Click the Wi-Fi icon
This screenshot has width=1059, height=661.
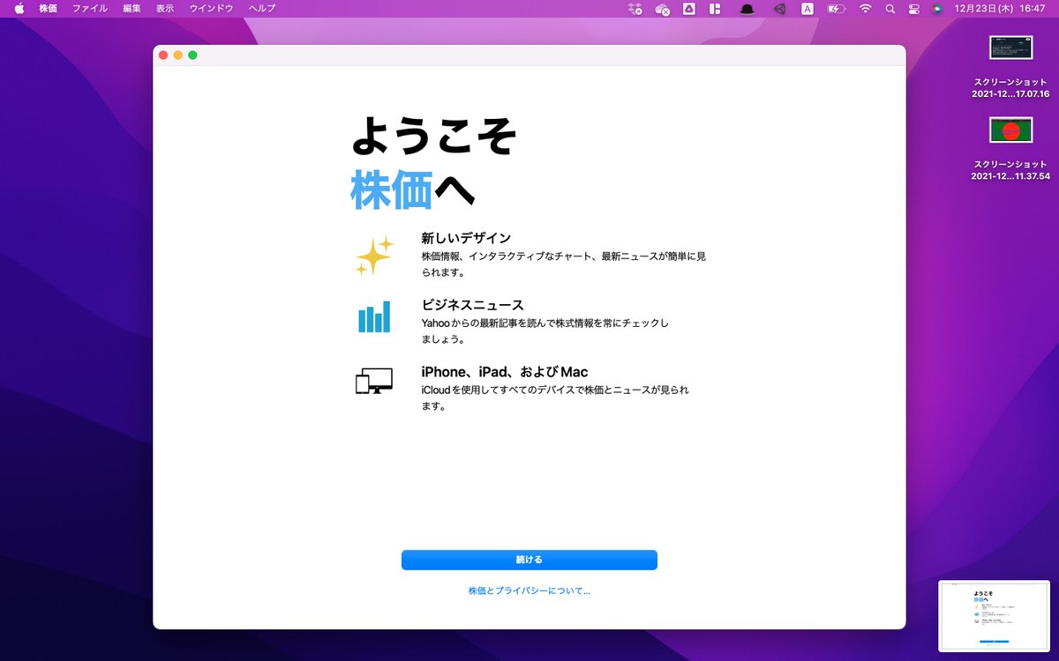tap(866, 8)
